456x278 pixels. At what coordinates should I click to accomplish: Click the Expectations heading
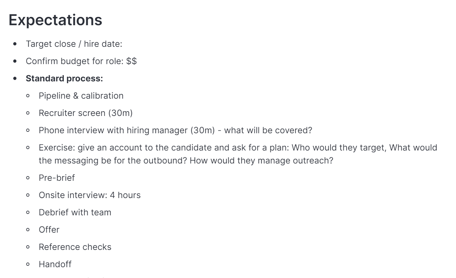pos(55,20)
